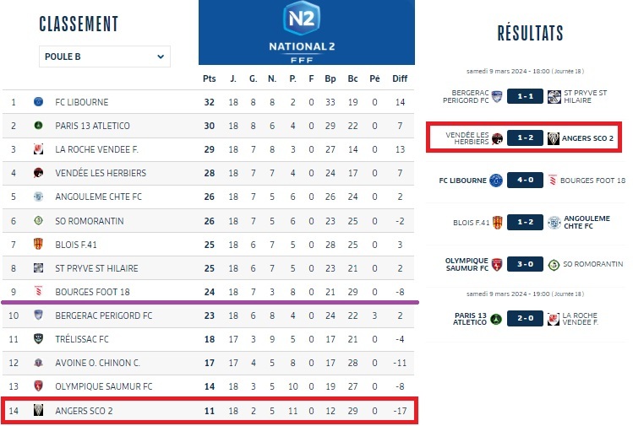Click the Bourges Foot 18 crest in results
The image size is (633, 426).
[x=554, y=181]
